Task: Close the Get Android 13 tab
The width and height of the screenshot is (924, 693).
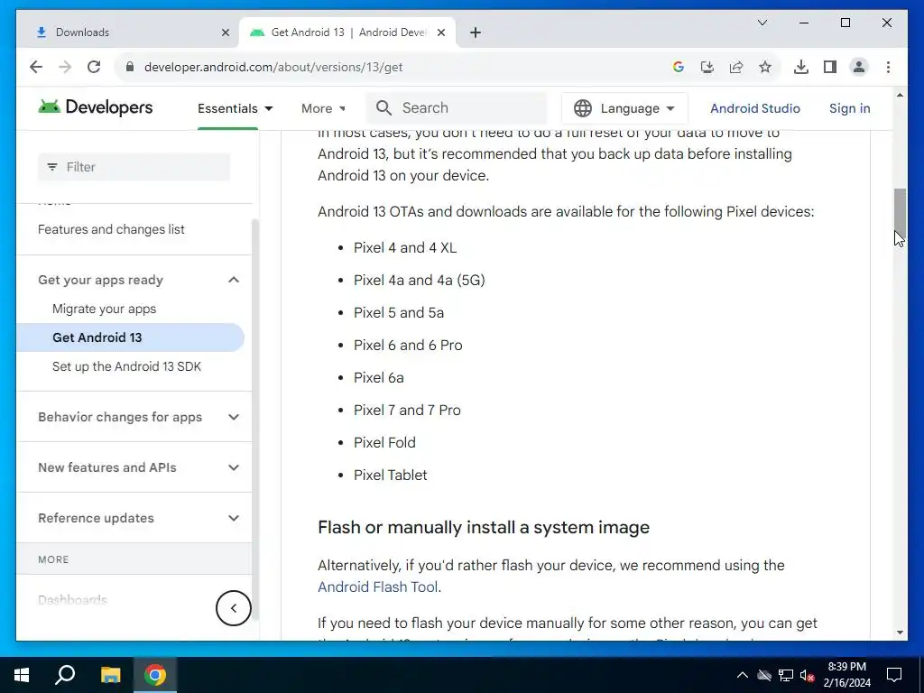Action: (x=440, y=32)
